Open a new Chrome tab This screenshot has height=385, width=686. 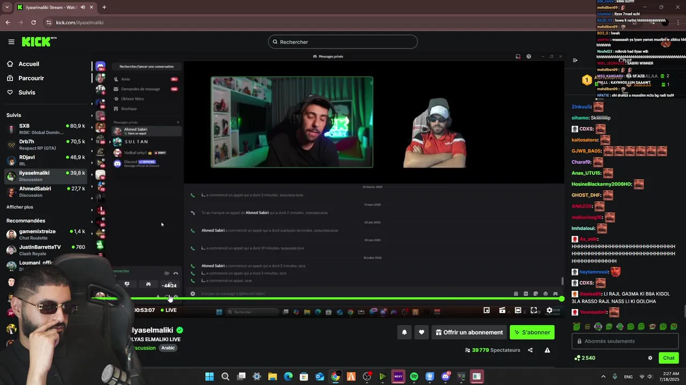[x=104, y=7]
